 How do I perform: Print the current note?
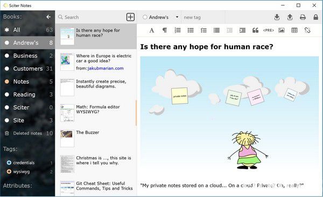pos(303,17)
